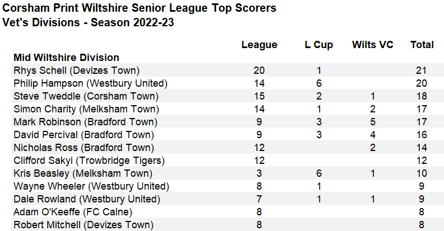
Task: Click the Top Scorers page title
Action: coord(139,10)
